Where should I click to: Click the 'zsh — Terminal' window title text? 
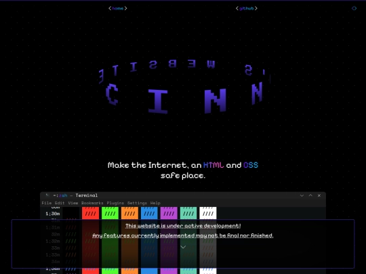(78, 196)
